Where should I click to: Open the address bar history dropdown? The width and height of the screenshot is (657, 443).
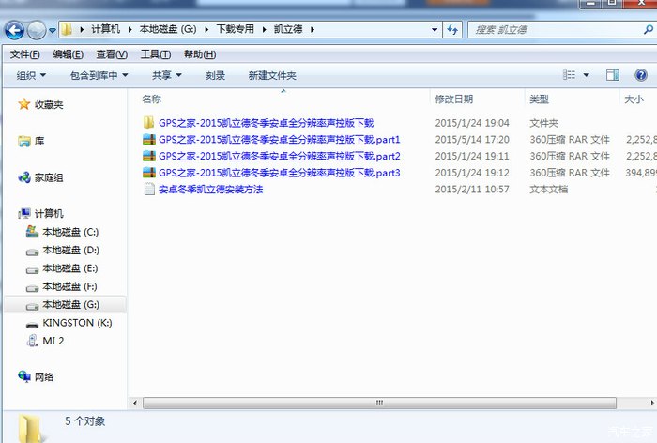(435, 30)
